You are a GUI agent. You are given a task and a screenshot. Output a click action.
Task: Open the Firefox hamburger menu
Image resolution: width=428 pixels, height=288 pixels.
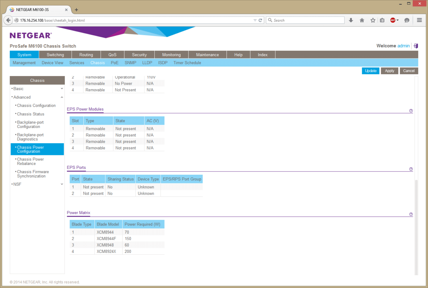(x=420, y=20)
